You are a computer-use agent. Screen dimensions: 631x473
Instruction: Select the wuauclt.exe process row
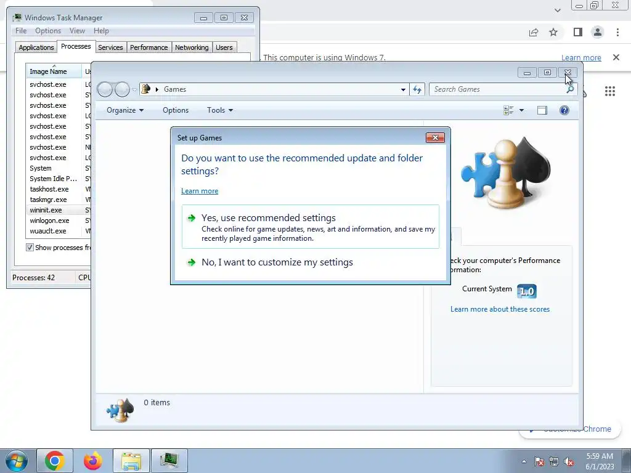point(59,231)
